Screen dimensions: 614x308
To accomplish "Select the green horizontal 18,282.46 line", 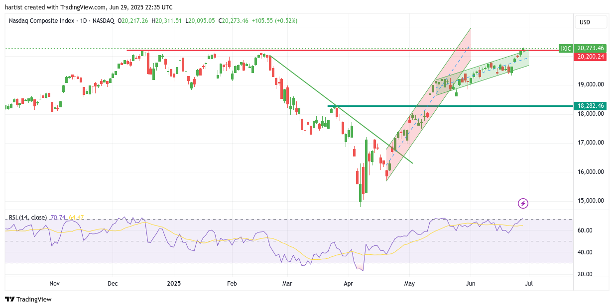I will click(x=450, y=106).
